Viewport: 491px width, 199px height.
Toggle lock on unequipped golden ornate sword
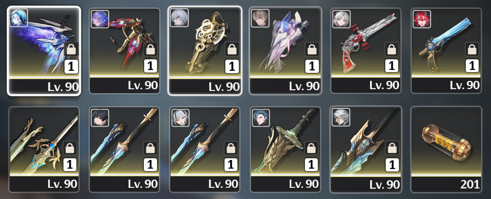point(70,148)
